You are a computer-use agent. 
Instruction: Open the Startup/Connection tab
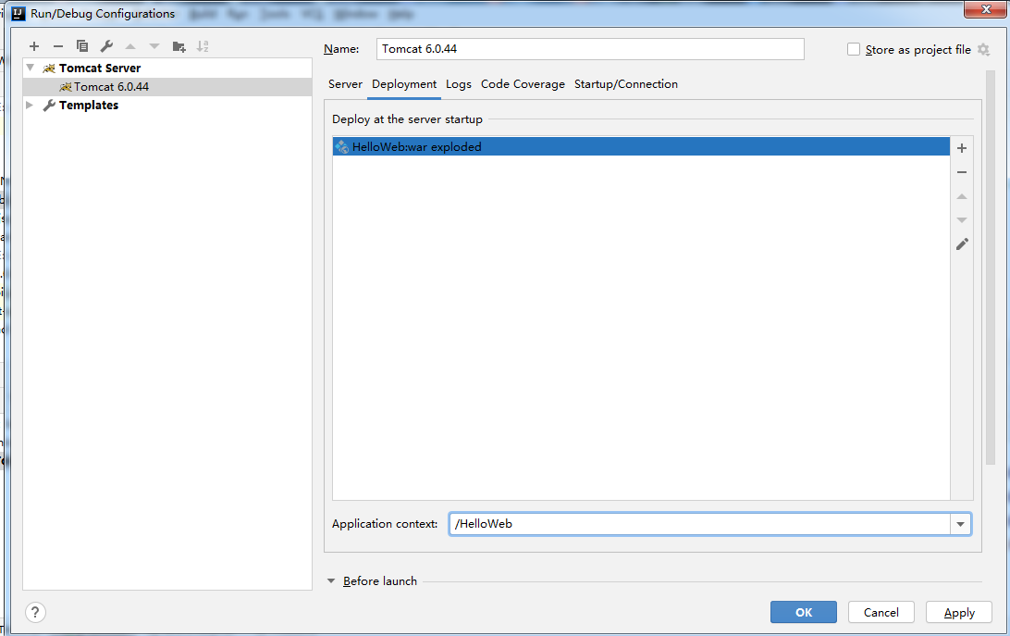(626, 84)
